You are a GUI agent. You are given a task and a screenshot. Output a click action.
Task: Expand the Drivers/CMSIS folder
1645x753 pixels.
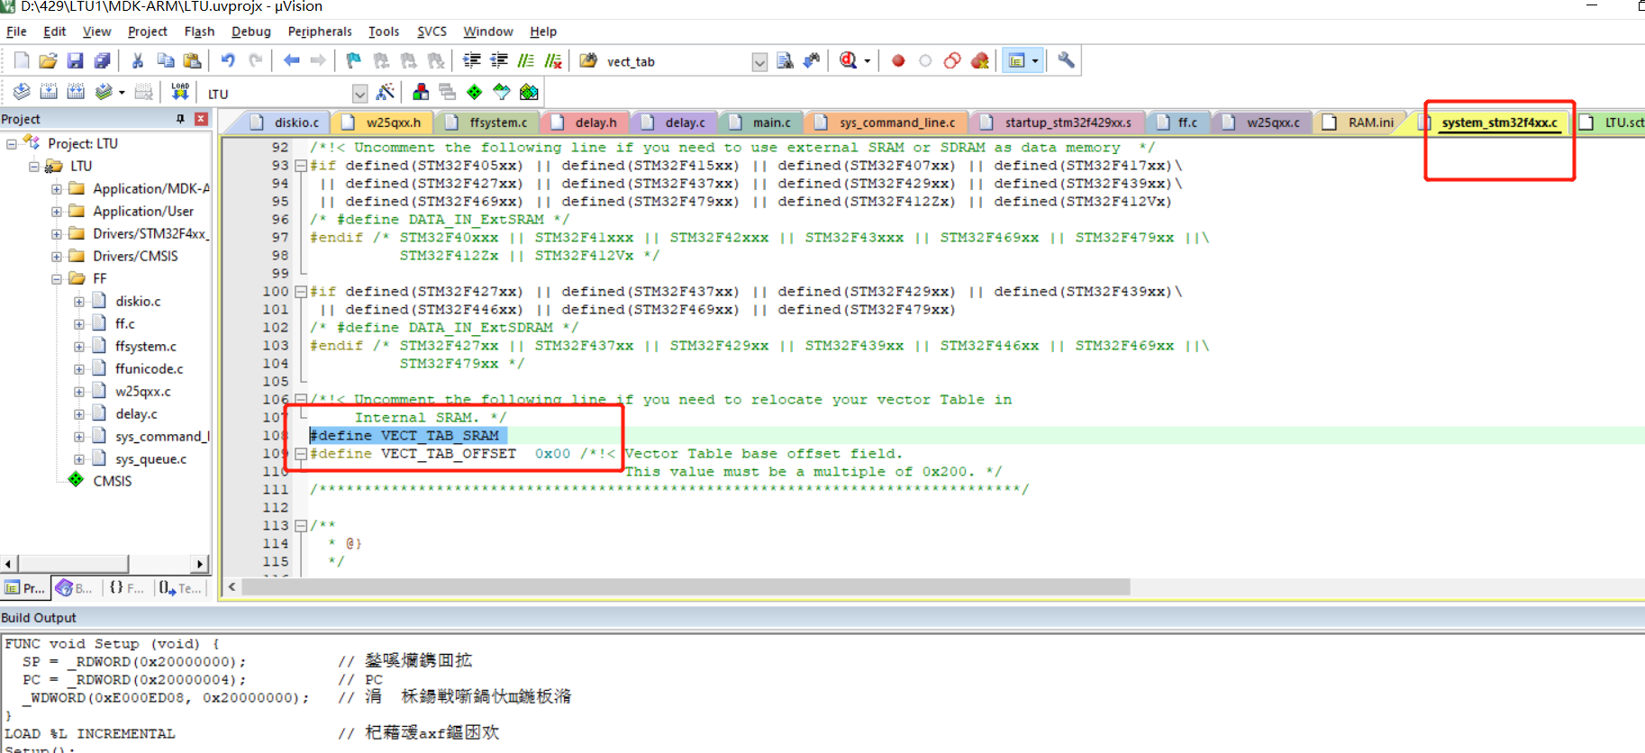pyautogui.click(x=56, y=256)
